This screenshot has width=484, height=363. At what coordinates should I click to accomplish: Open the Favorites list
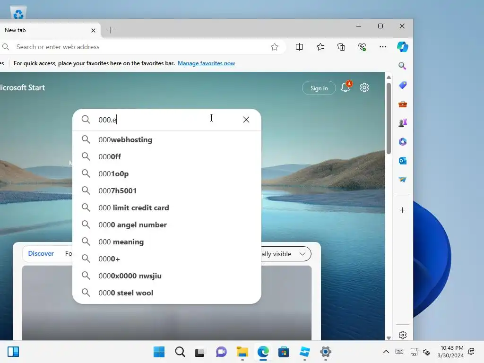(320, 47)
